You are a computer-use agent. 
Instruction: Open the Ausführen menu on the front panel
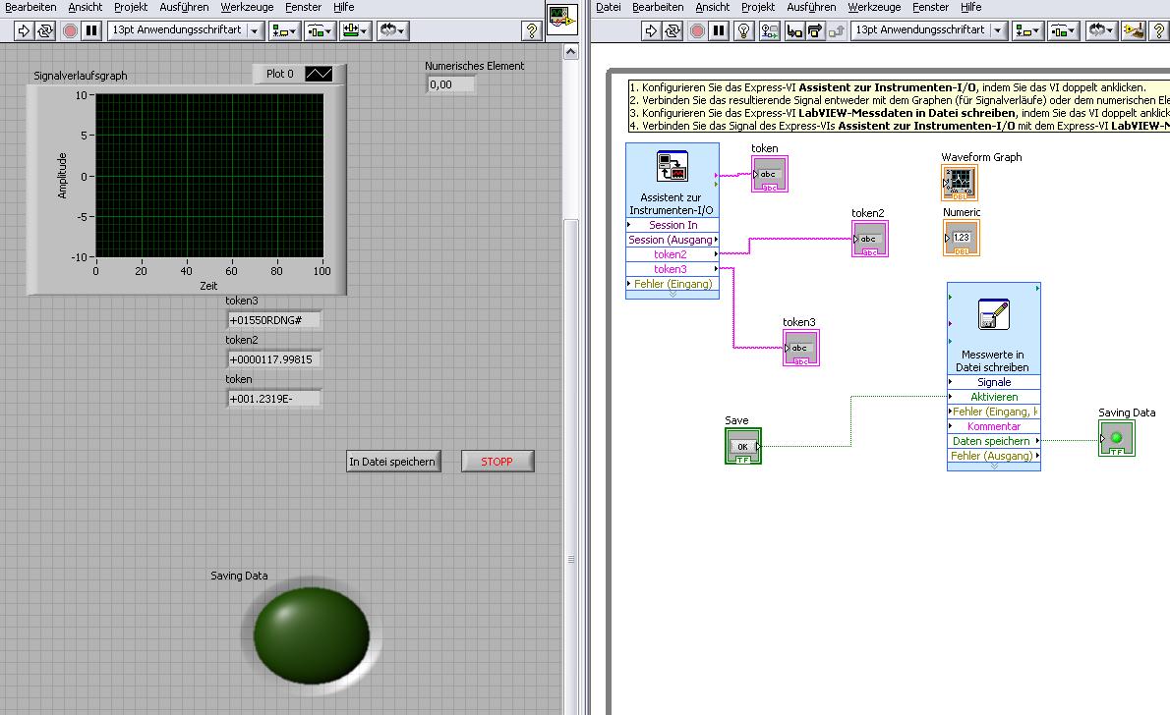tap(184, 7)
